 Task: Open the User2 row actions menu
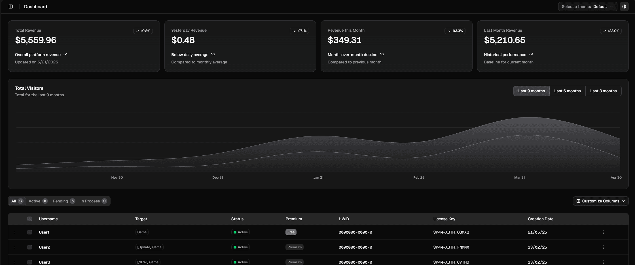[x=603, y=247]
